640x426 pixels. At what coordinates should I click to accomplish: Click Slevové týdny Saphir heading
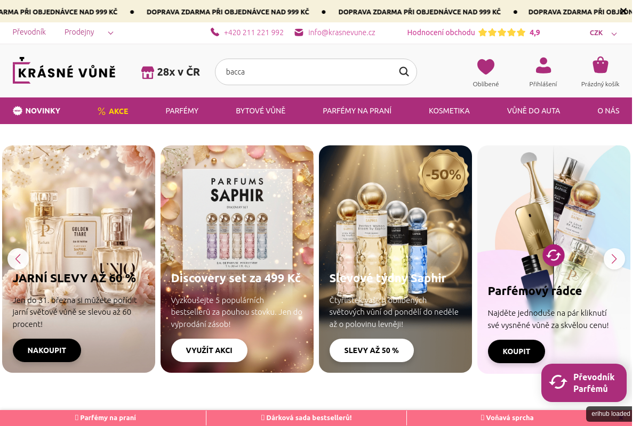coord(387,278)
